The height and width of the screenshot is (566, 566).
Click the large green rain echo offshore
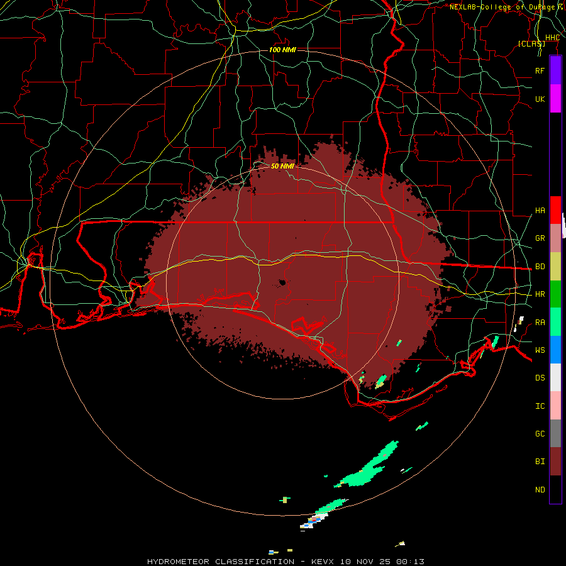coord(367,465)
